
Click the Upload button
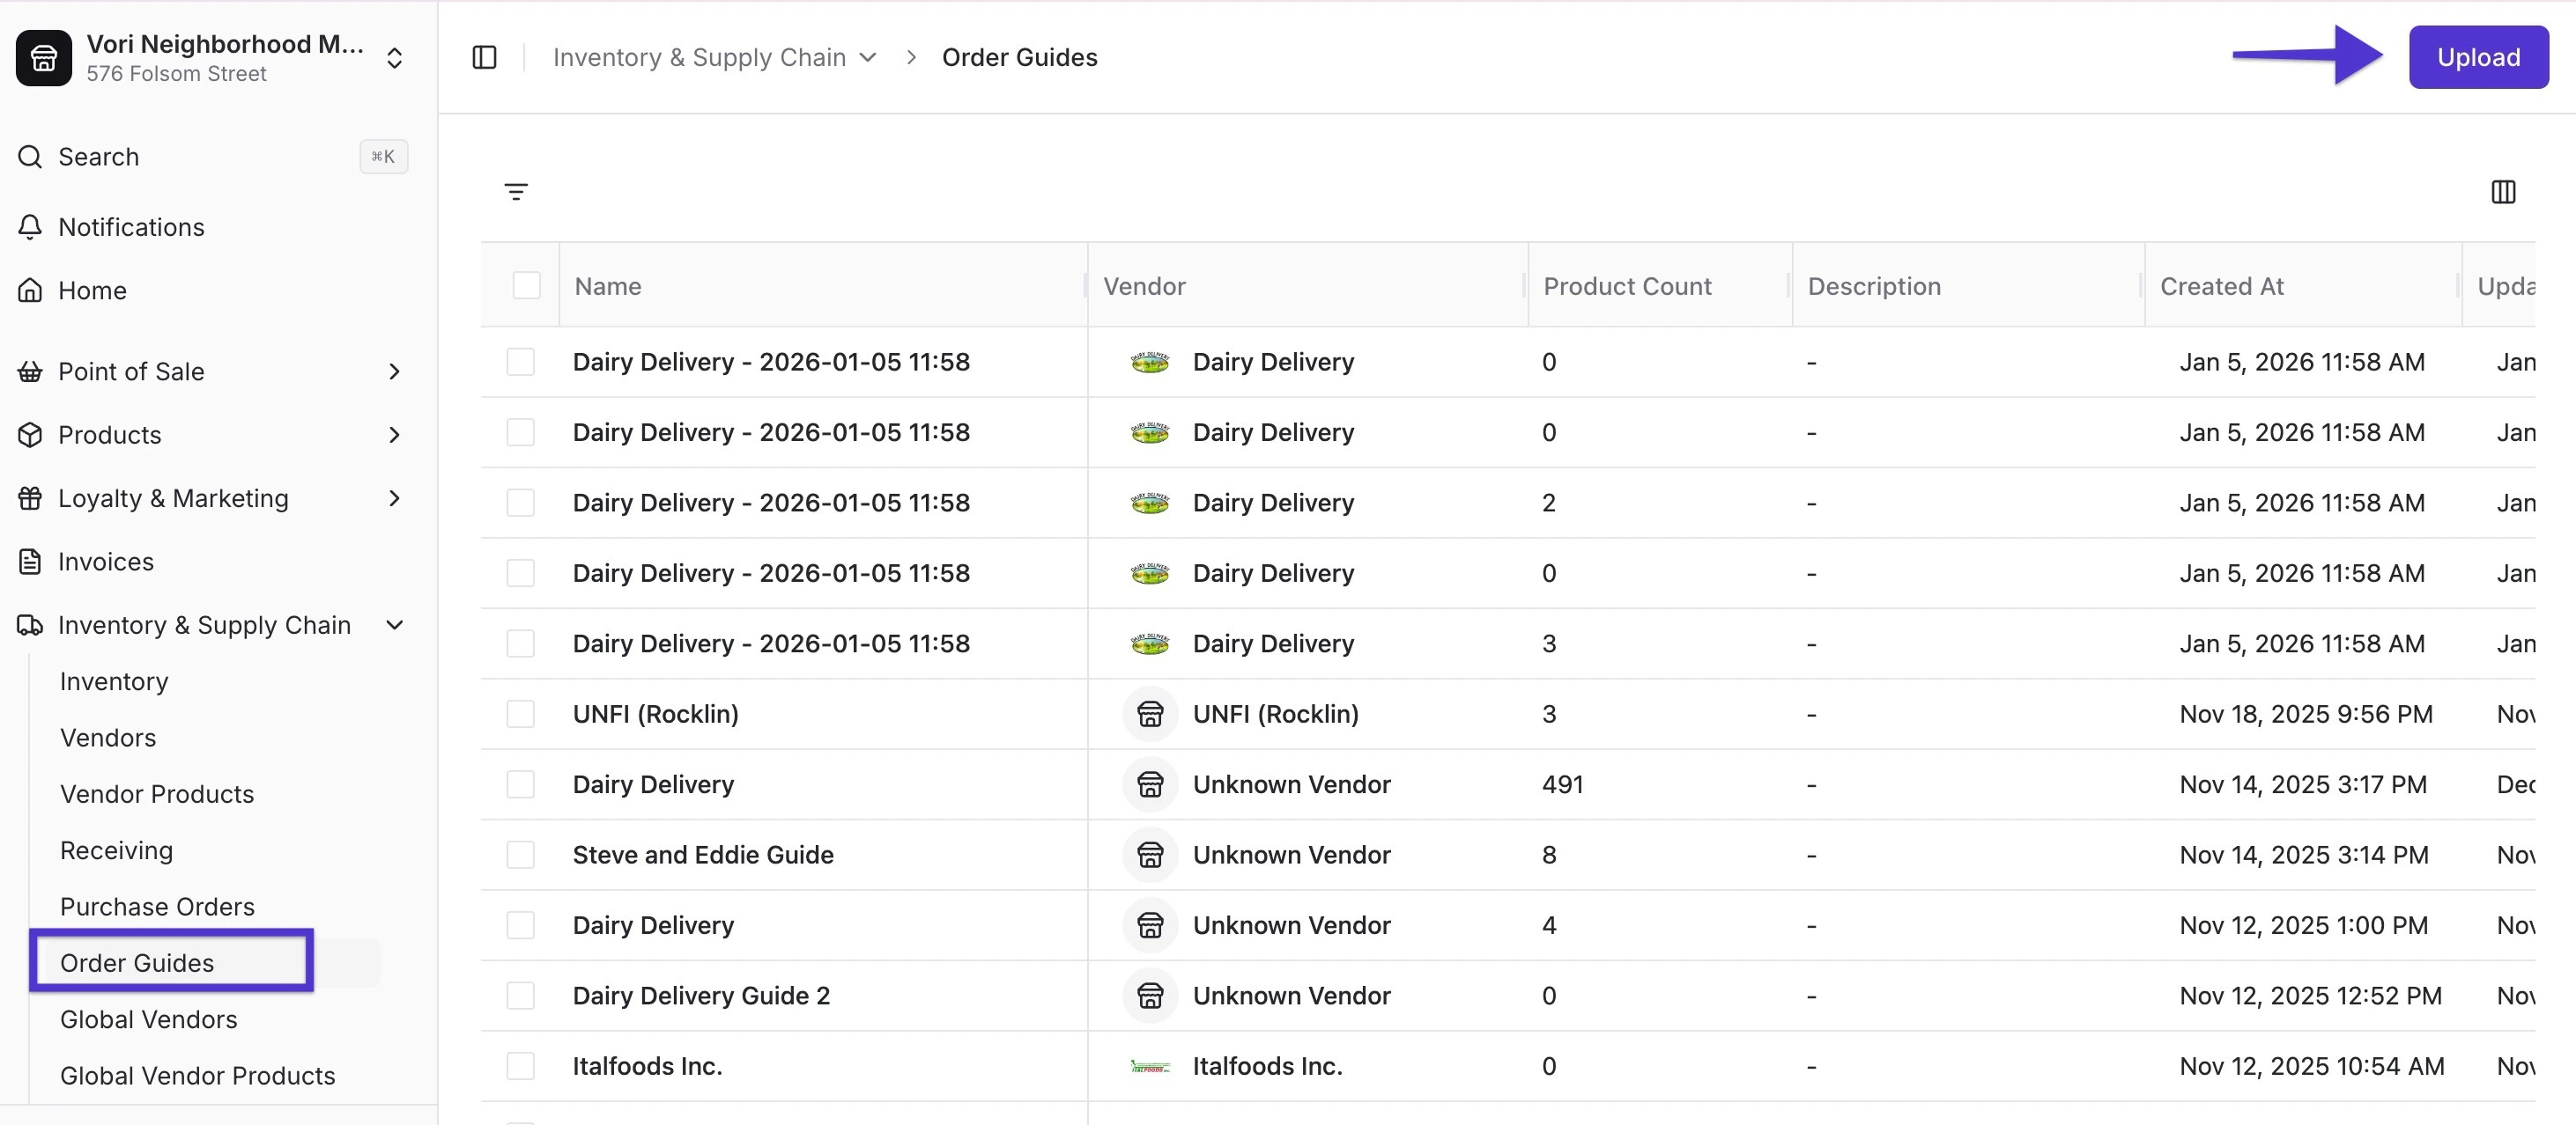pyautogui.click(x=2478, y=57)
